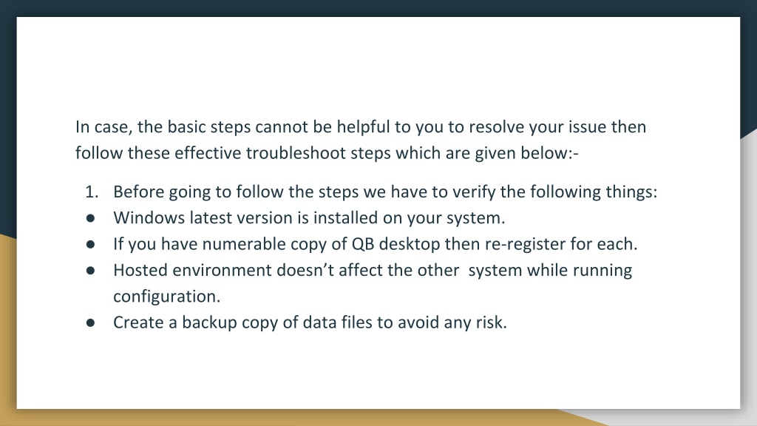This screenshot has width=757, height=426.
Task: Click the word 'configuration.' on the wrapped line
Action: tap(167, 297)
